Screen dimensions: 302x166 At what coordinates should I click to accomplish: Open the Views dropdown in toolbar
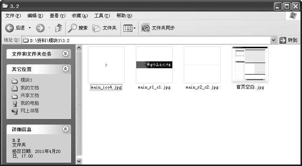pyautogui.click(x=130, y=28)
